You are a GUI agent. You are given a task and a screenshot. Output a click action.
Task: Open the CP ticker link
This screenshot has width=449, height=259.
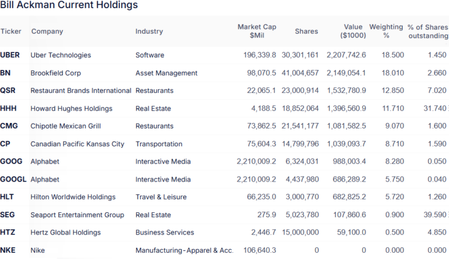pyautogui.click(x=5, y=144)
